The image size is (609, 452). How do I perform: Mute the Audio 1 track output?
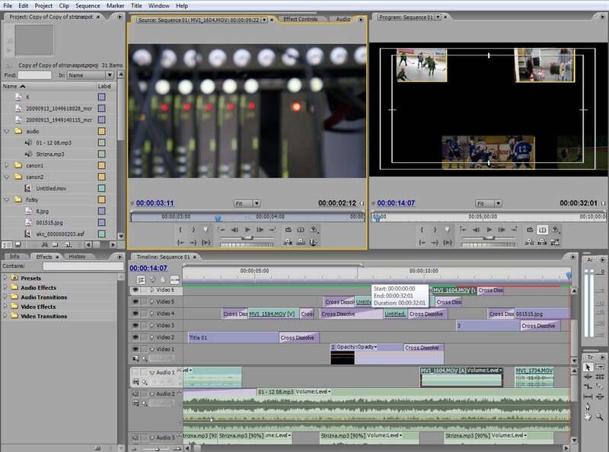[x=136, y=372]
